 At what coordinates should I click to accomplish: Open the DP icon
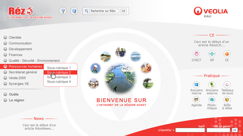tap(212, 54)
